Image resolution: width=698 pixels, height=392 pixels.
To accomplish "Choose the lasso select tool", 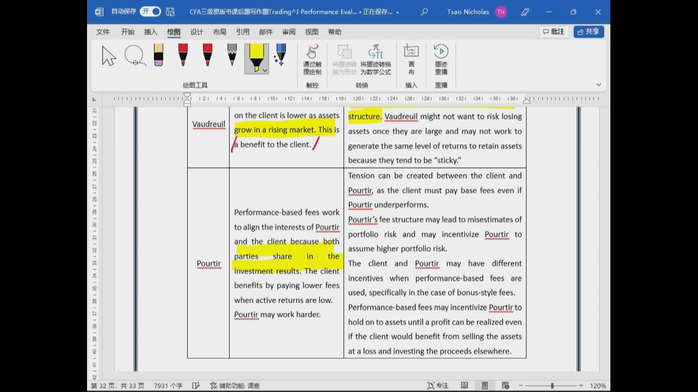I will point(134,56).
